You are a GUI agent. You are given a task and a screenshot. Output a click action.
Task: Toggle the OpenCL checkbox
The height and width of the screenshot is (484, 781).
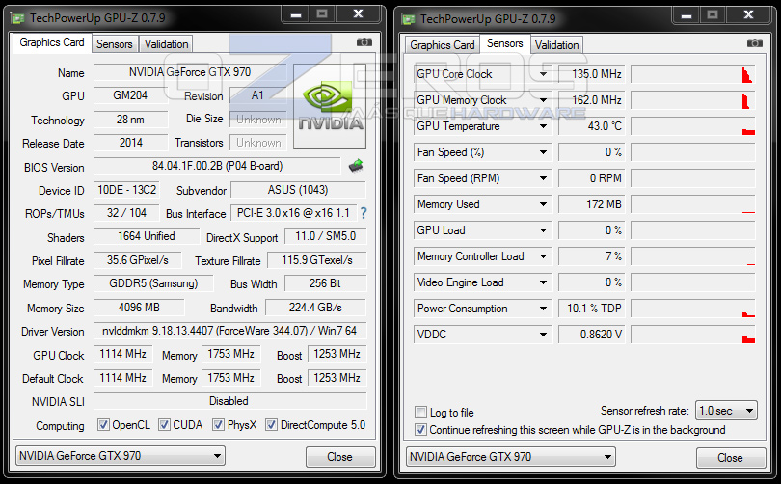[x=103, y=425]
